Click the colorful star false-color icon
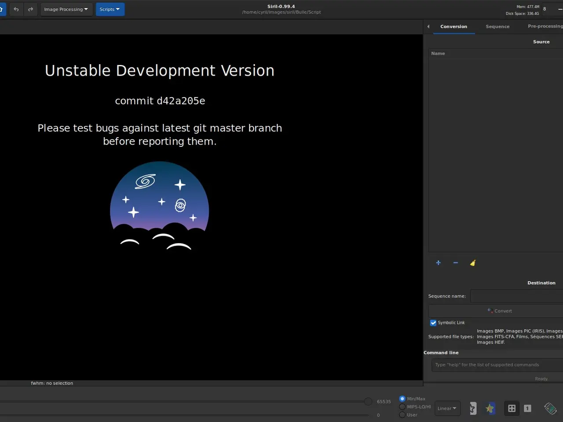Screen dimensions: 563x422 point(490,408)
